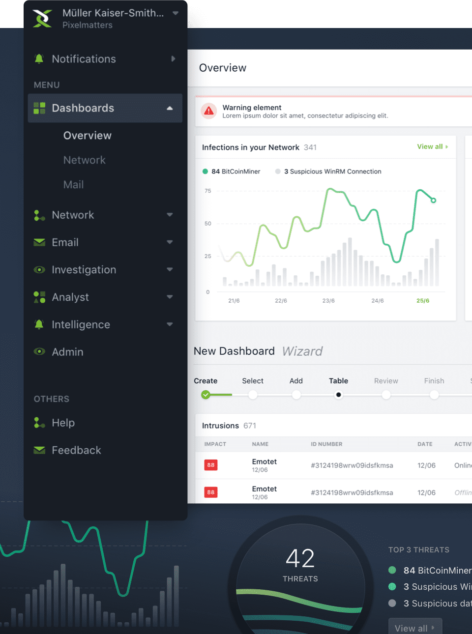
Task: Select the Investigation eye icon
Action: click(x=39, y=269)
